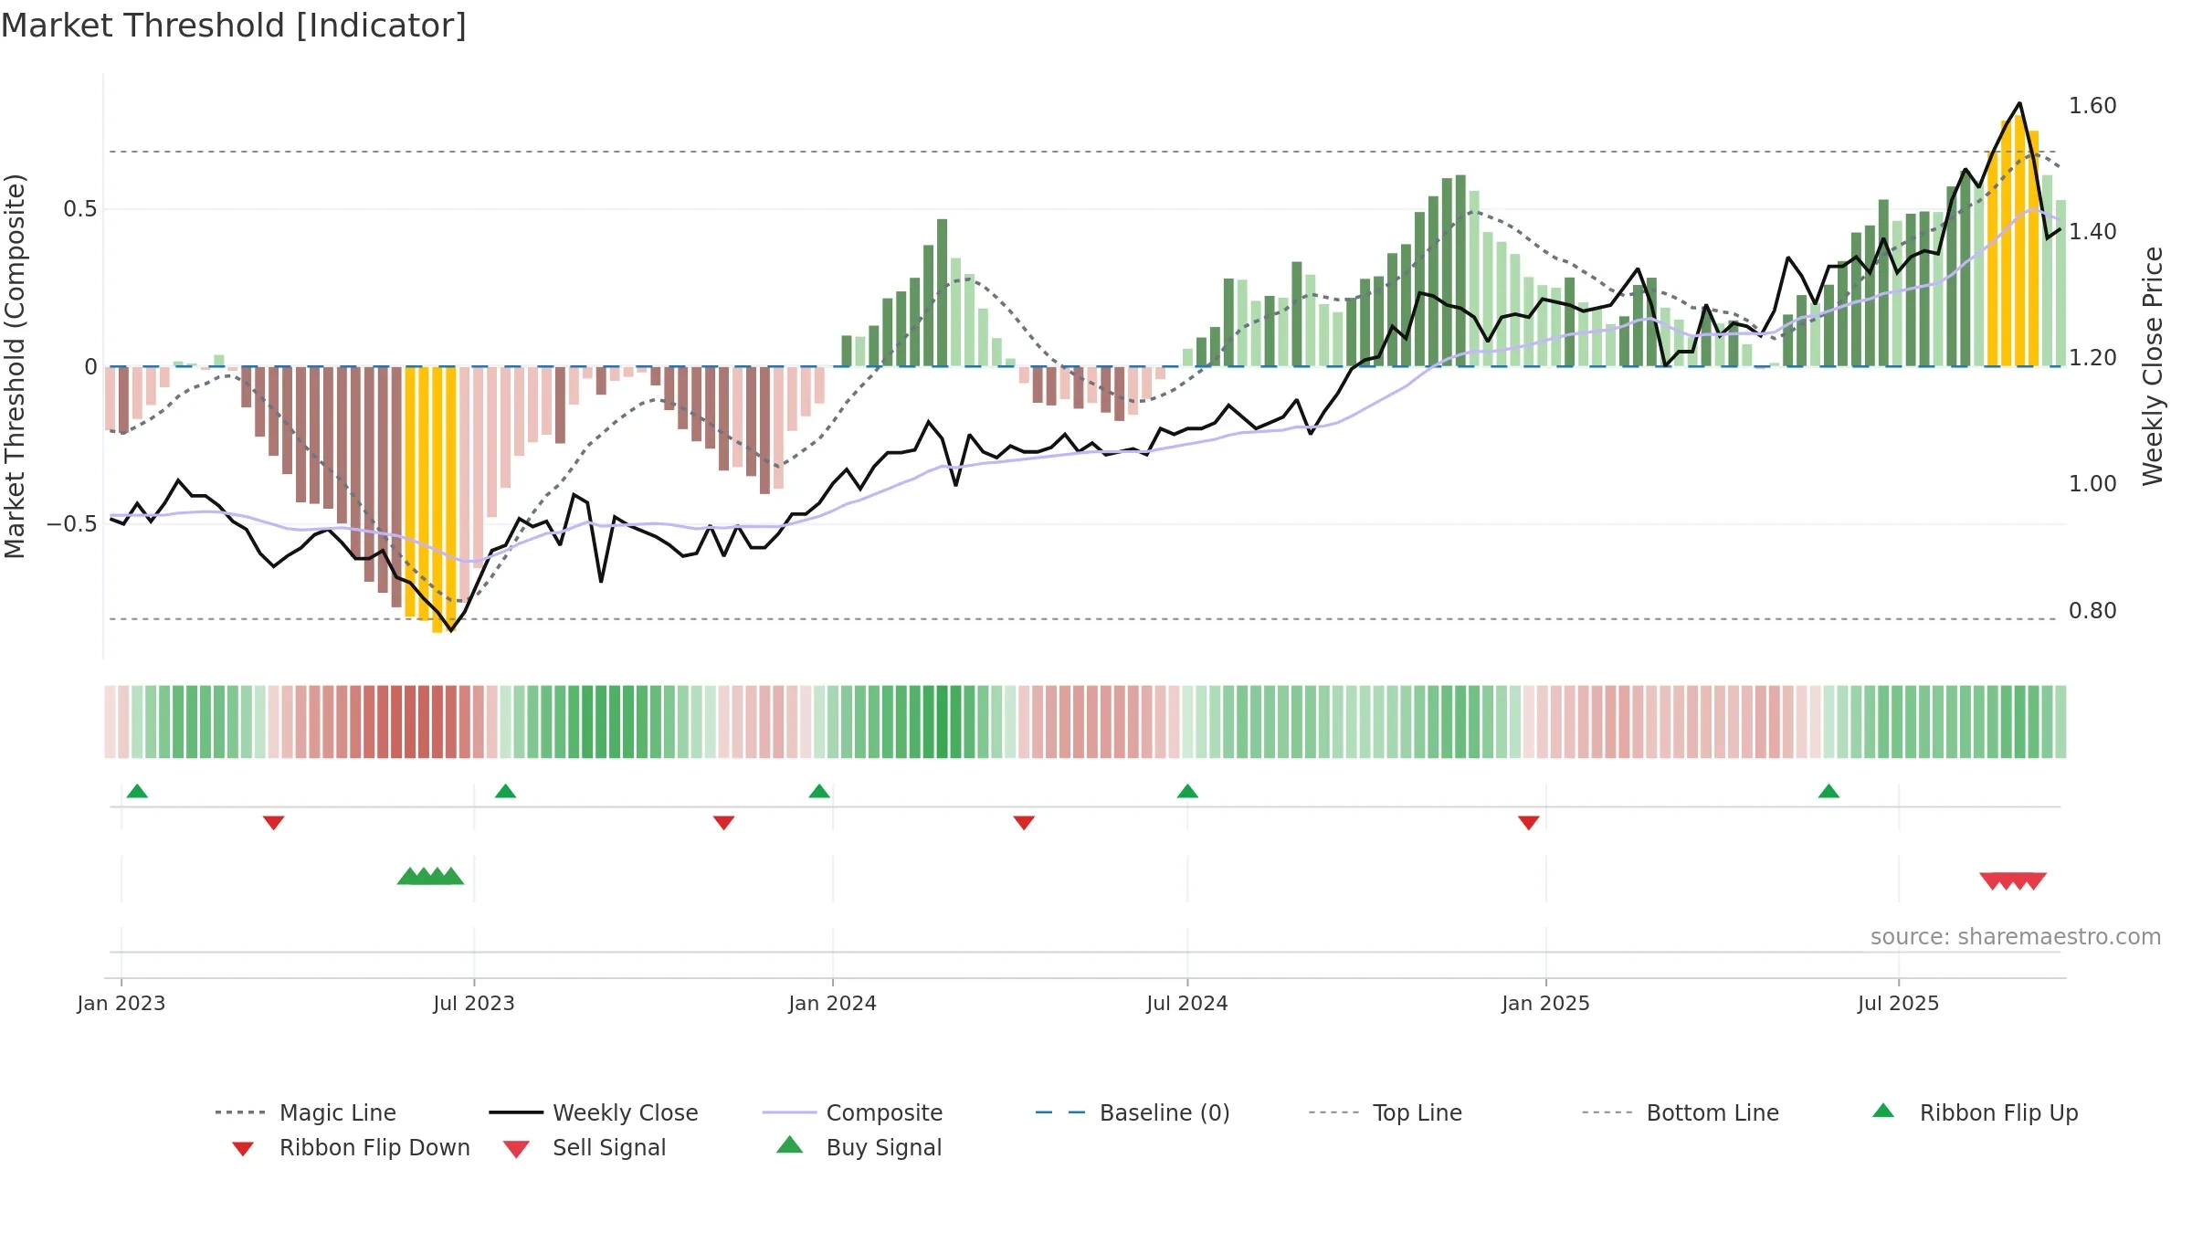Click the Market Threshold [Indicator] chart title

(x=234, y=26)
